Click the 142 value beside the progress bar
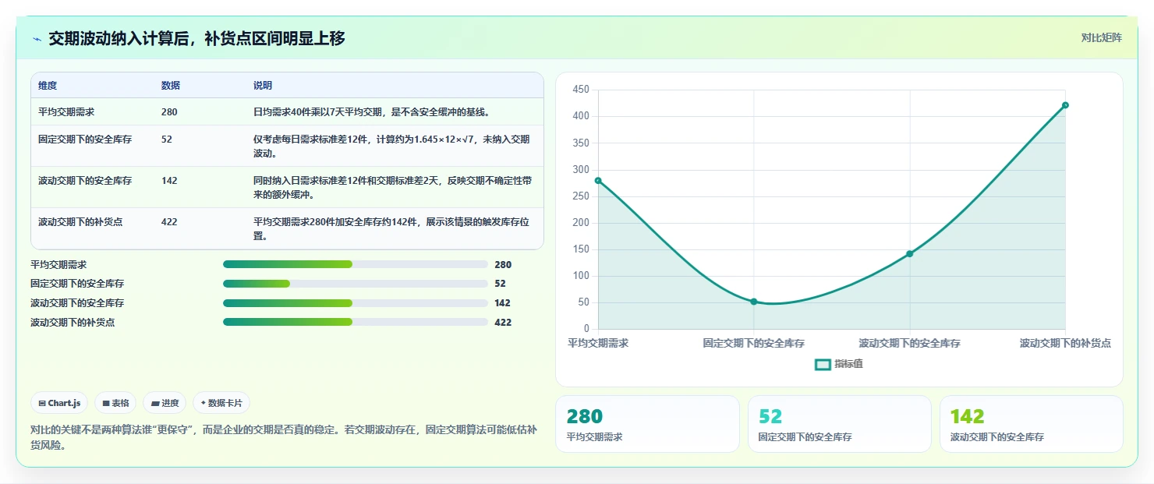Screen dimensions: 1154x484 point(503,302)
